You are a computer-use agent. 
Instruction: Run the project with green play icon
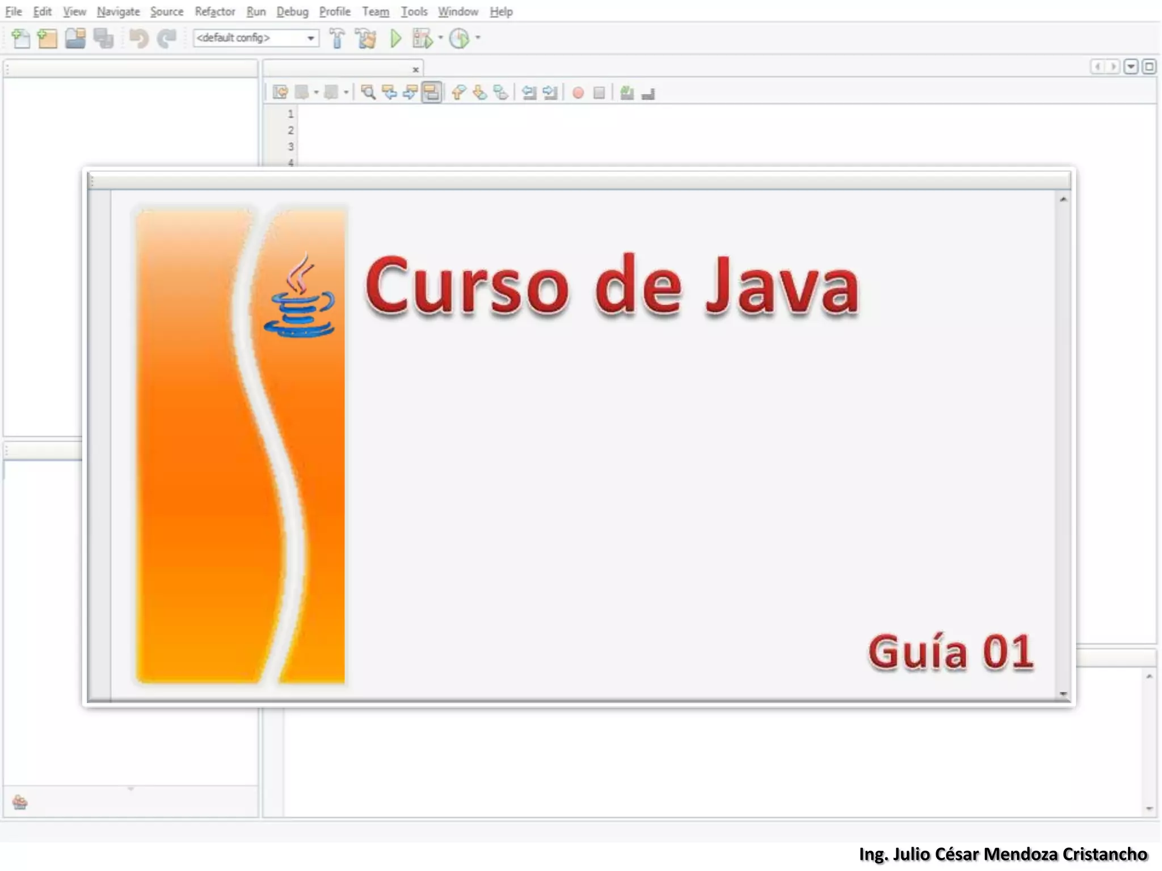(396, 39)
